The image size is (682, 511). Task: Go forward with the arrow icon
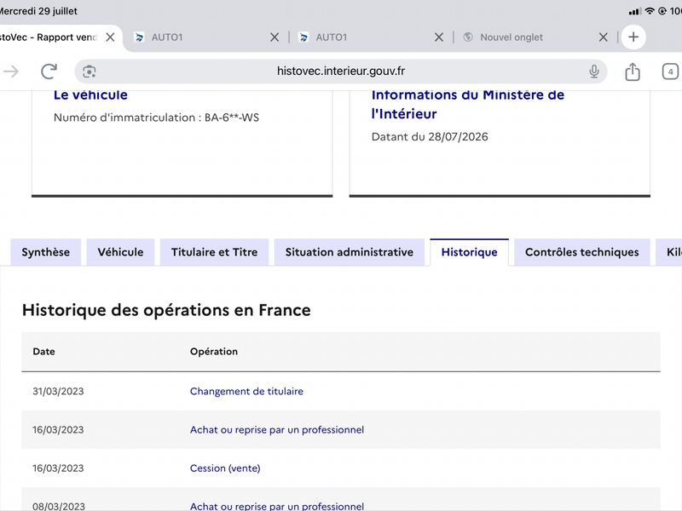coord(10,72)
